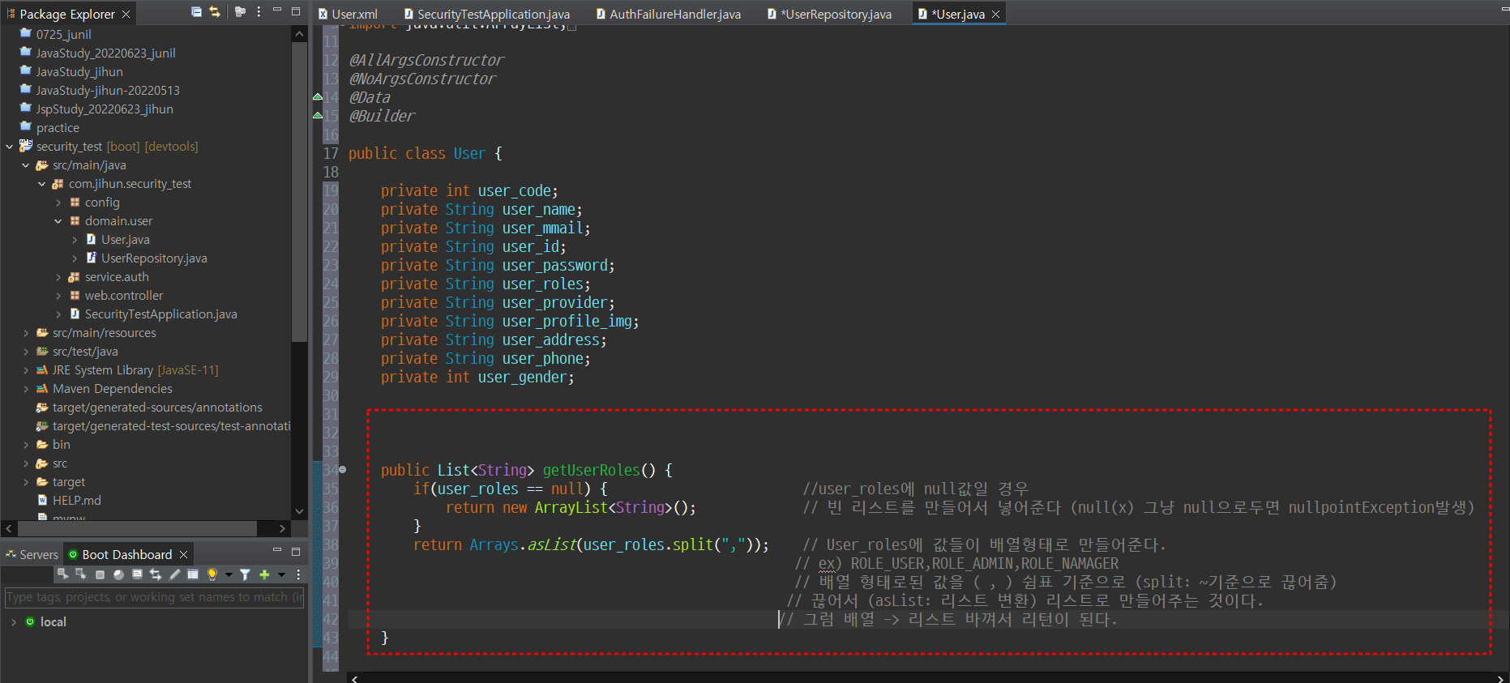Viewport: 1510px width, 683px height.
Task: Click the Boot Dashboard debug-start icon
Action: coord(81,574)
